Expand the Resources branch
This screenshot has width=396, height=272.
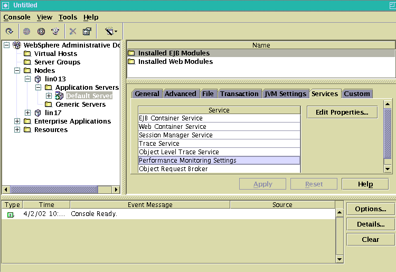click(x=17, y=129)
